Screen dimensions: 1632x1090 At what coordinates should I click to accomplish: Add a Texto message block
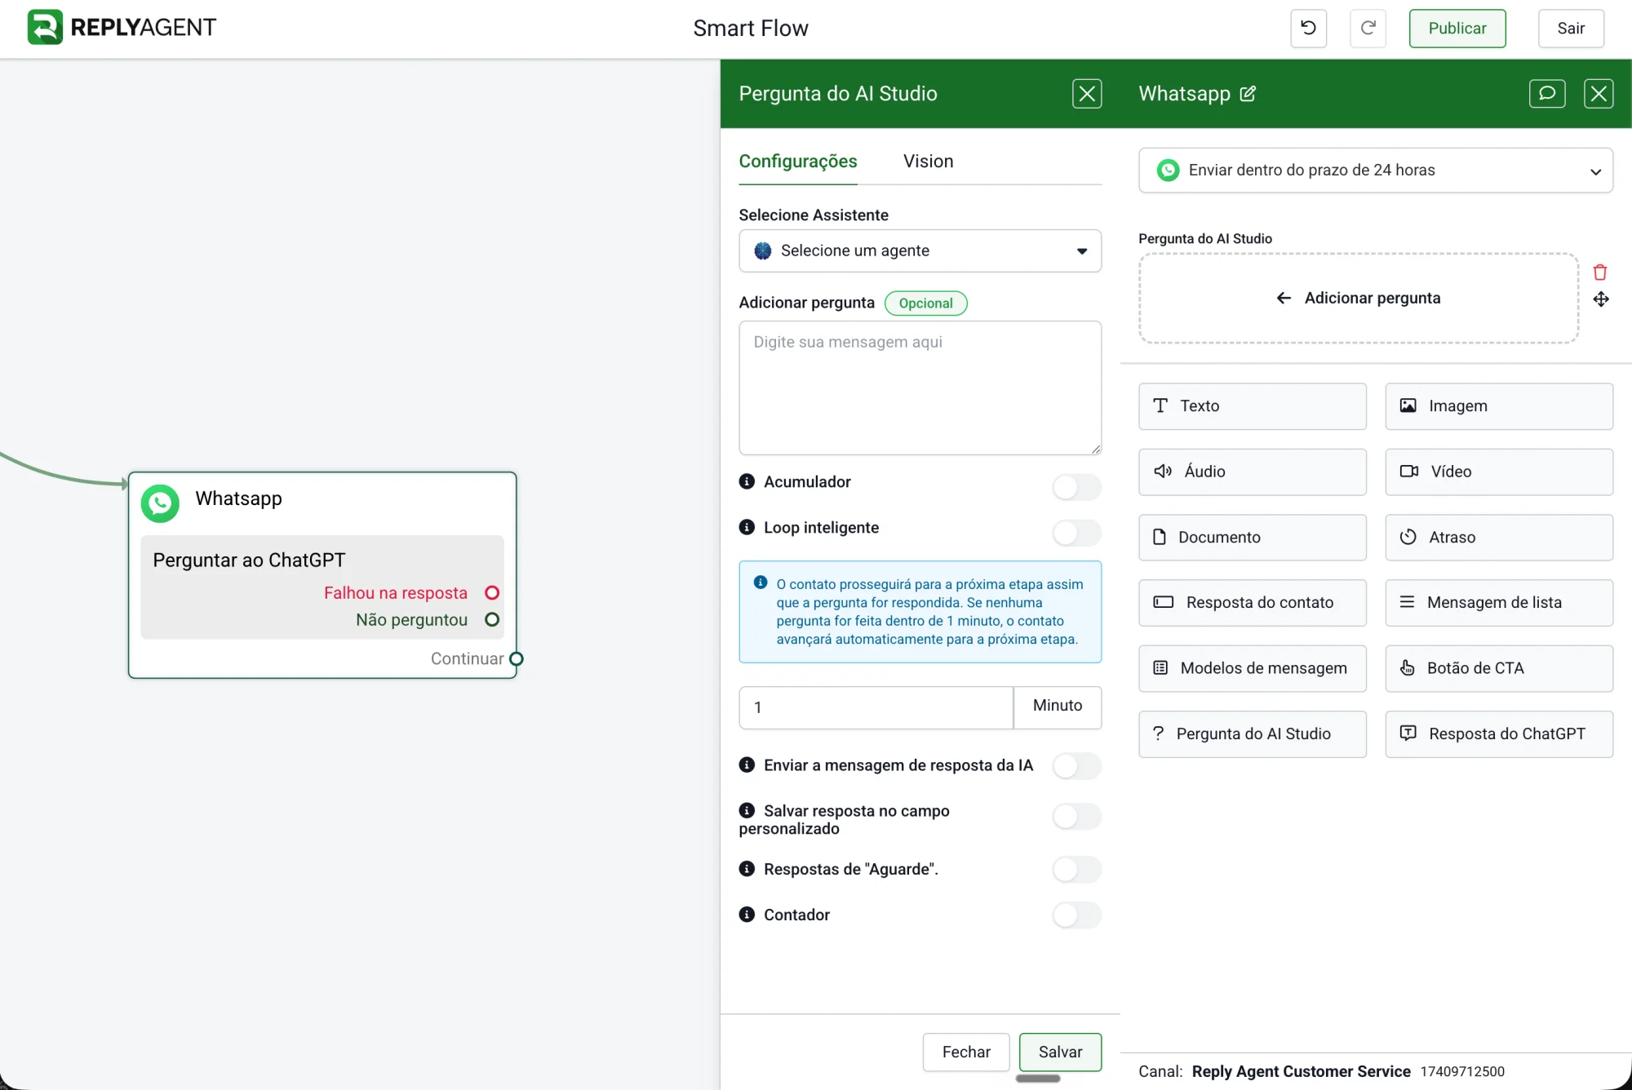(1253, 406)
